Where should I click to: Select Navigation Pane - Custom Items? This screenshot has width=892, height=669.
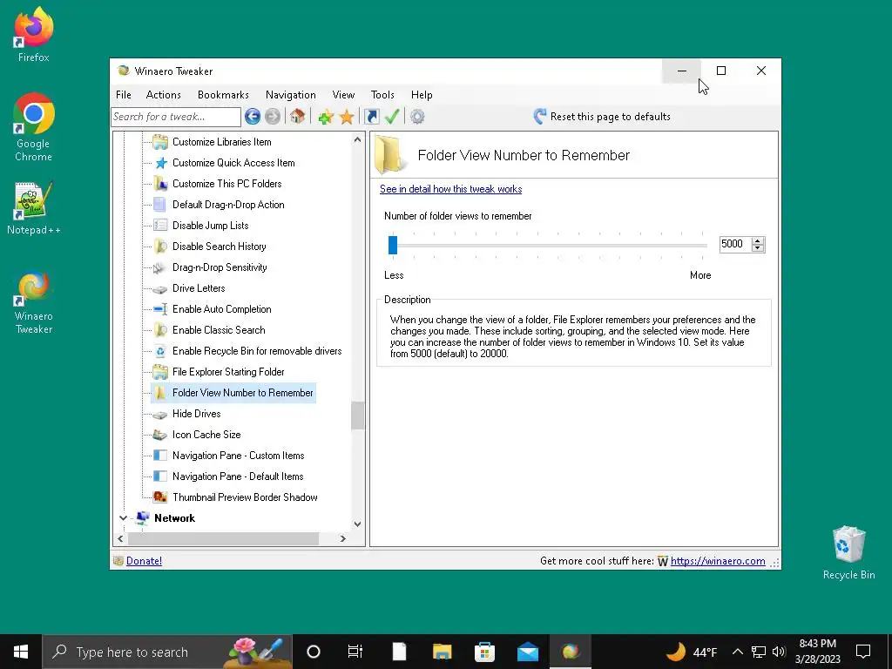click(x=238, y=456)
